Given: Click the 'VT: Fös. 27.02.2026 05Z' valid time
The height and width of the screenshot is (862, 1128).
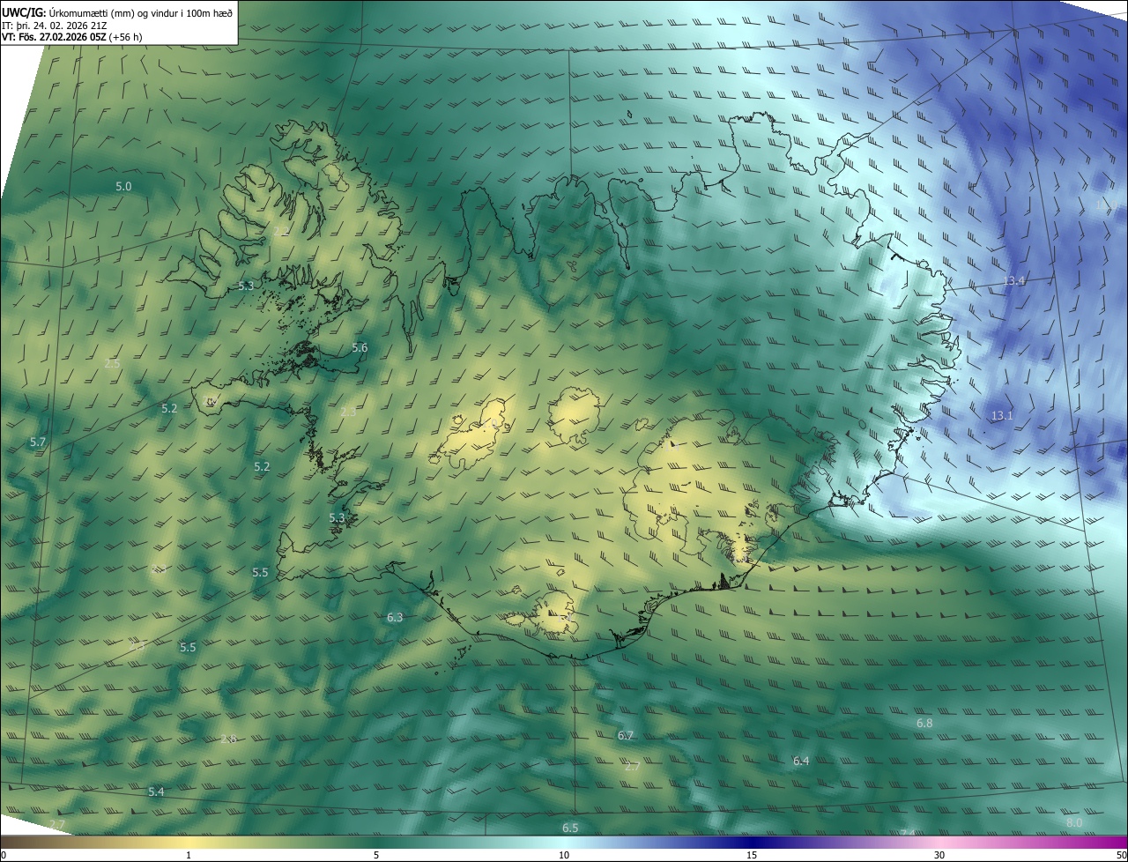Looking at the screenshot, I should (53, 37).
